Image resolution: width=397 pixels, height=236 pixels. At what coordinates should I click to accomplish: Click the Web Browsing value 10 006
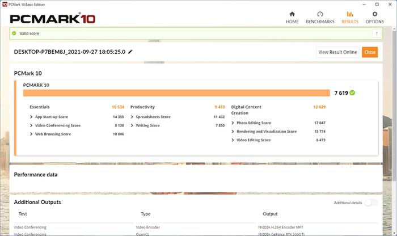click(118, 134)
